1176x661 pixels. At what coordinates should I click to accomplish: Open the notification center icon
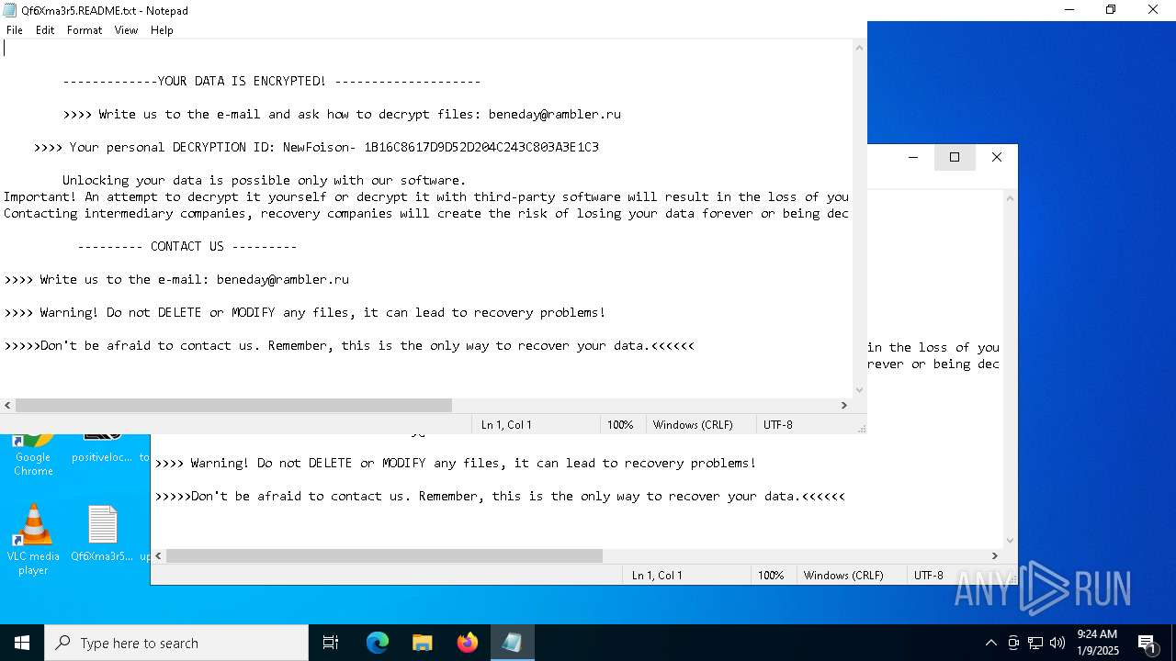1147,643
